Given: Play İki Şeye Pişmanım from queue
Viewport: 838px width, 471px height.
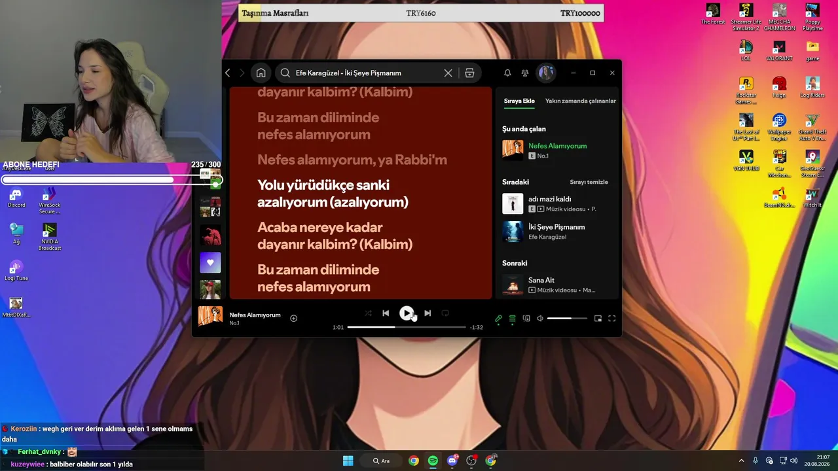Looking at the screenshot, I should 558,232.
